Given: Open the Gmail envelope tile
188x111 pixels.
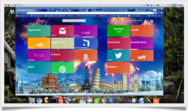Looking at the screenshot, I should click(x=62, y=31).
